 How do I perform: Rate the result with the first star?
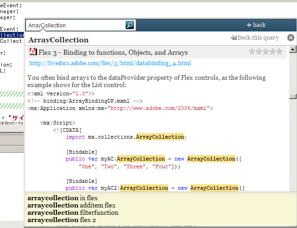(x=252, y=52)
